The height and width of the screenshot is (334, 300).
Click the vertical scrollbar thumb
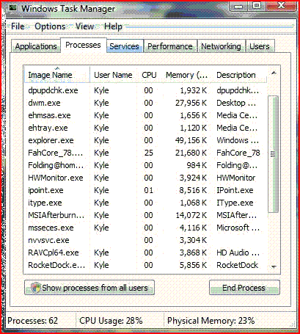[273, 154]
